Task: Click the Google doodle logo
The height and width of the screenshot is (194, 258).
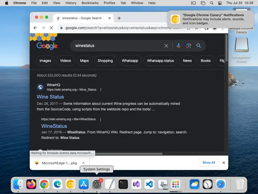Action: 47,46
